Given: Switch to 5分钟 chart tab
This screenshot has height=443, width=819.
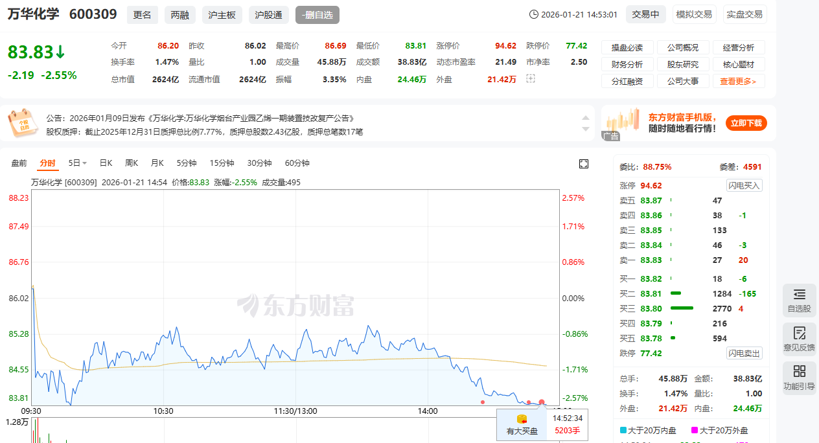Looking at the screenshot, I should point(187,163).
